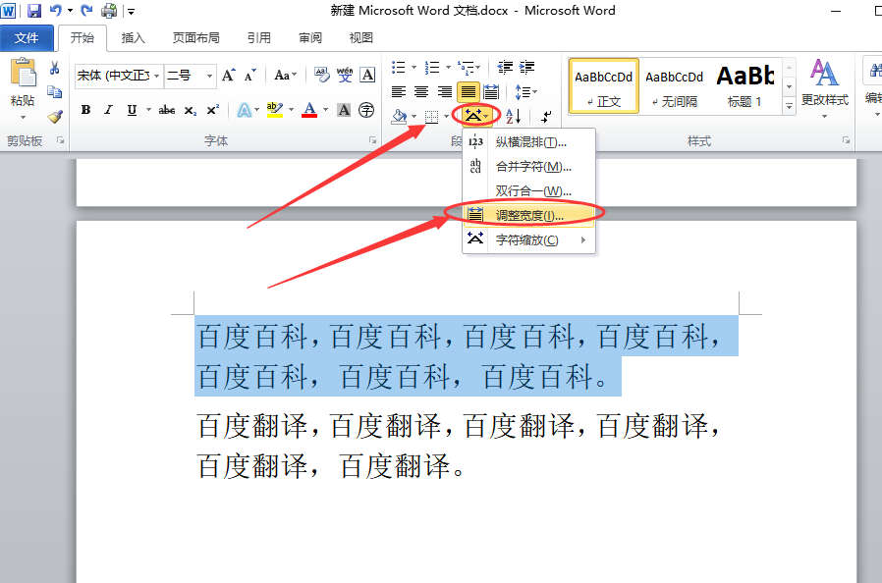Apply the 标题 1 Heading 1 style

coord(744,86)
